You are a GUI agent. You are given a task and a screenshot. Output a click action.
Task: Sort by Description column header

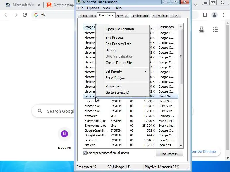point(168,27)
